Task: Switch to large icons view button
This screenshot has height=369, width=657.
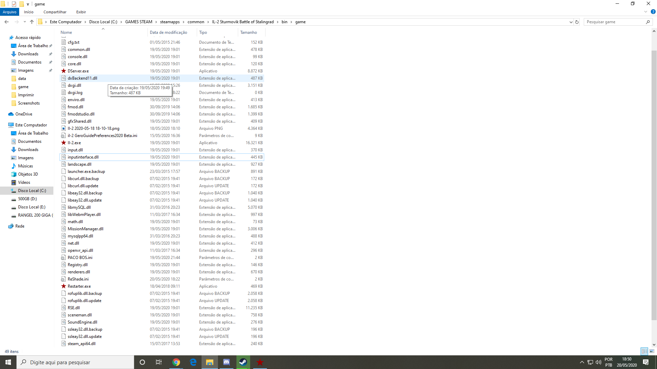Action: (x=652, y=351)
